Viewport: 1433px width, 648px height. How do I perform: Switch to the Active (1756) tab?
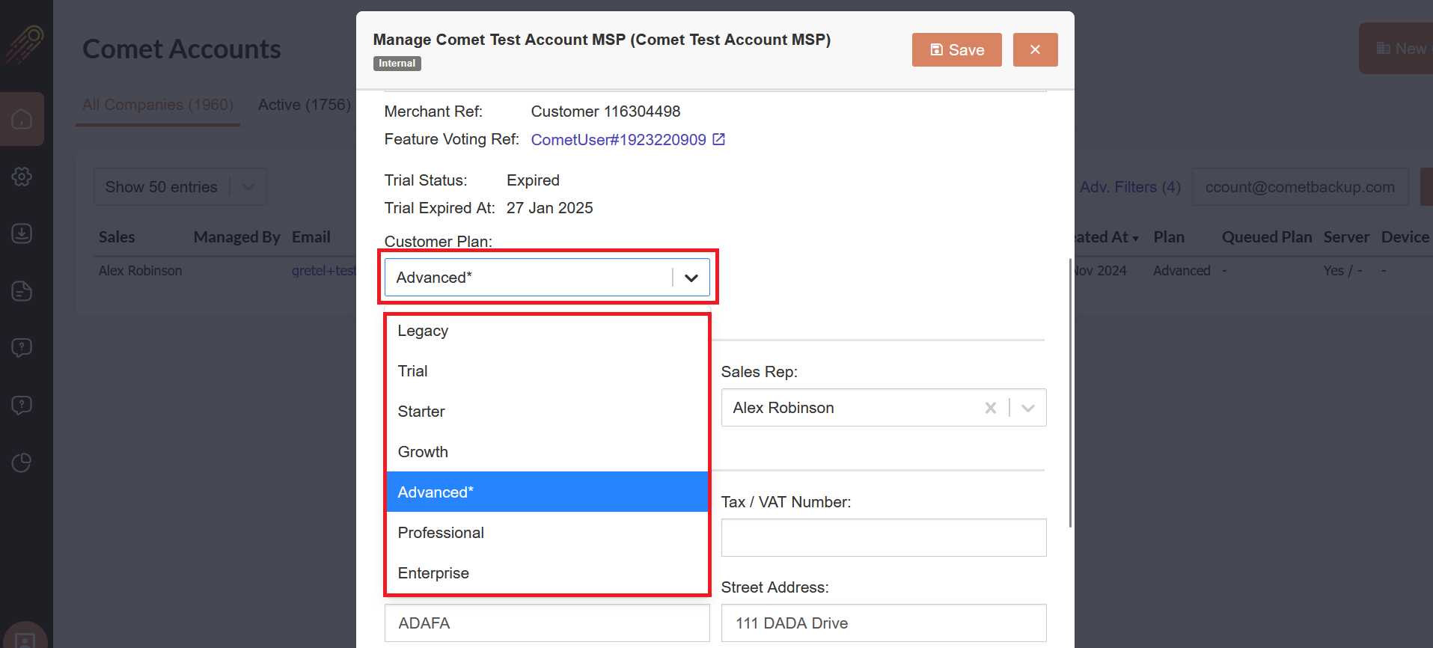(305, 105)
